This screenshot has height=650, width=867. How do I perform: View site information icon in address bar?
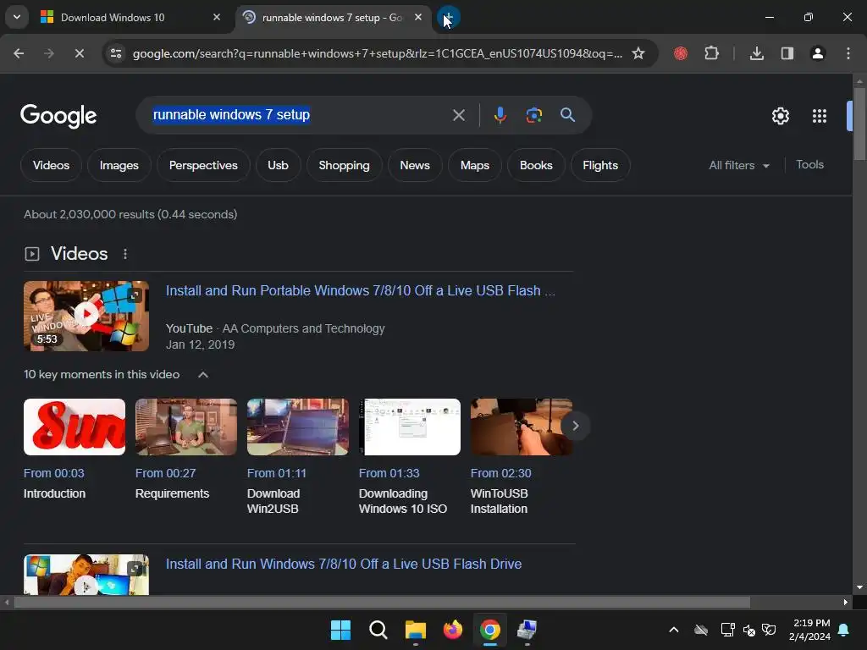click(116, 53)
